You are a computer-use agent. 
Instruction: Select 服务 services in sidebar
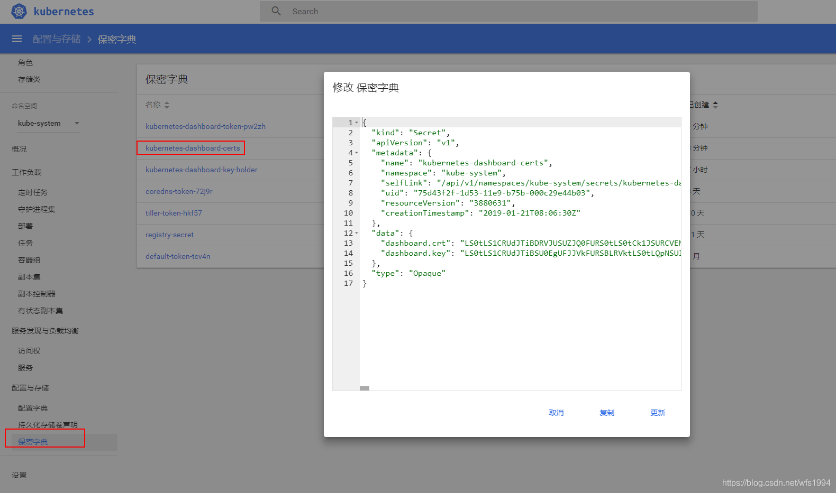pos(25,368)
